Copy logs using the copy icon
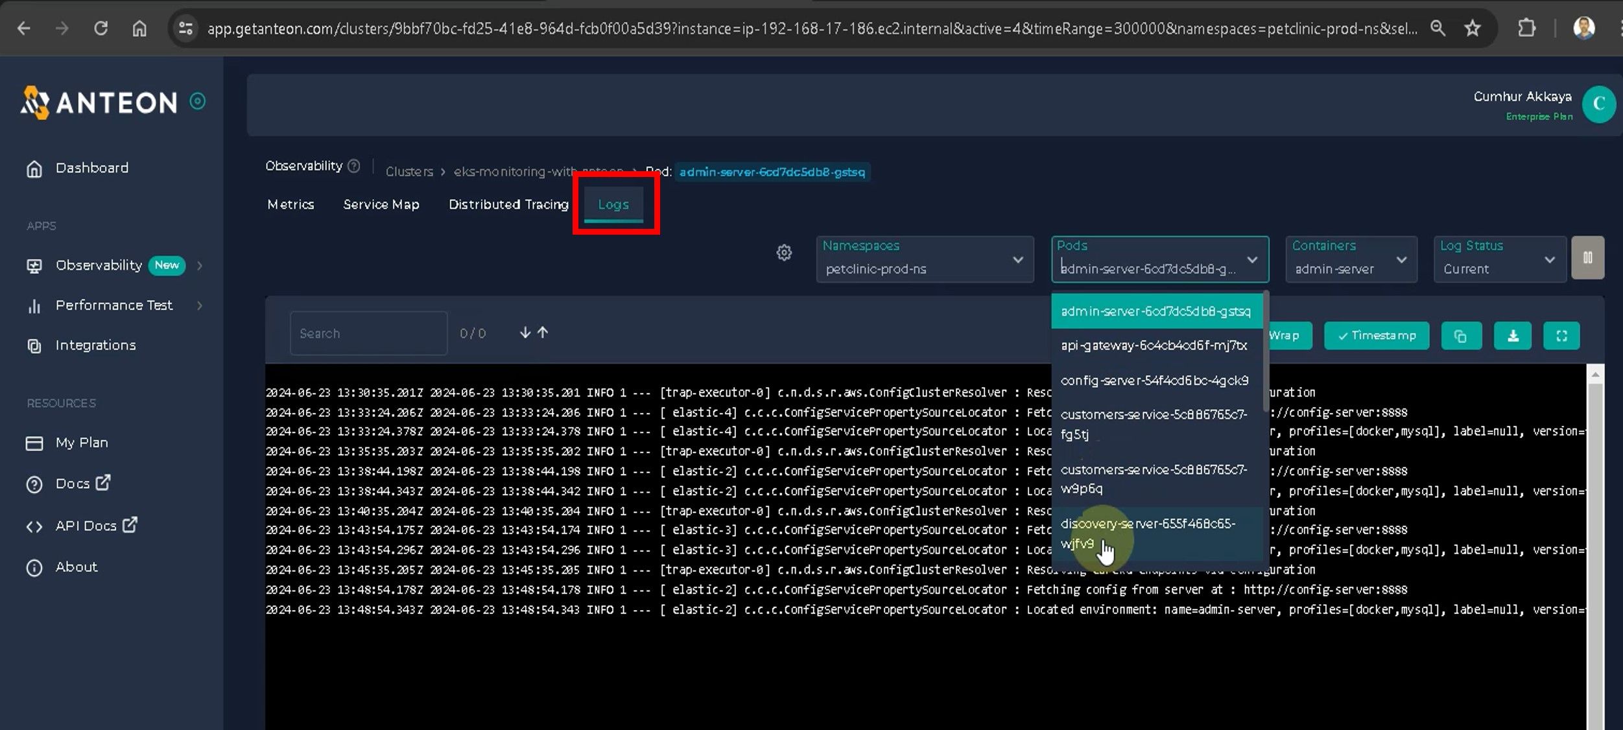1623x730 pixels. [x=1460, y=336]
